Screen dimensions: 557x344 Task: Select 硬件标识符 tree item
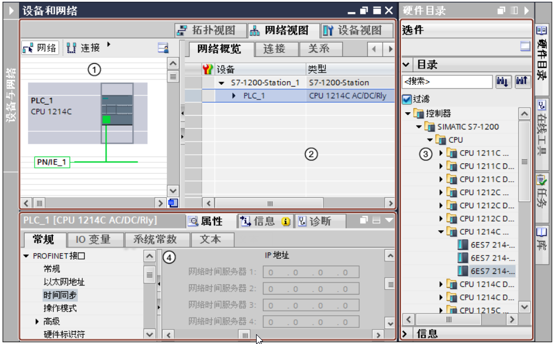[x=64, y=334]
